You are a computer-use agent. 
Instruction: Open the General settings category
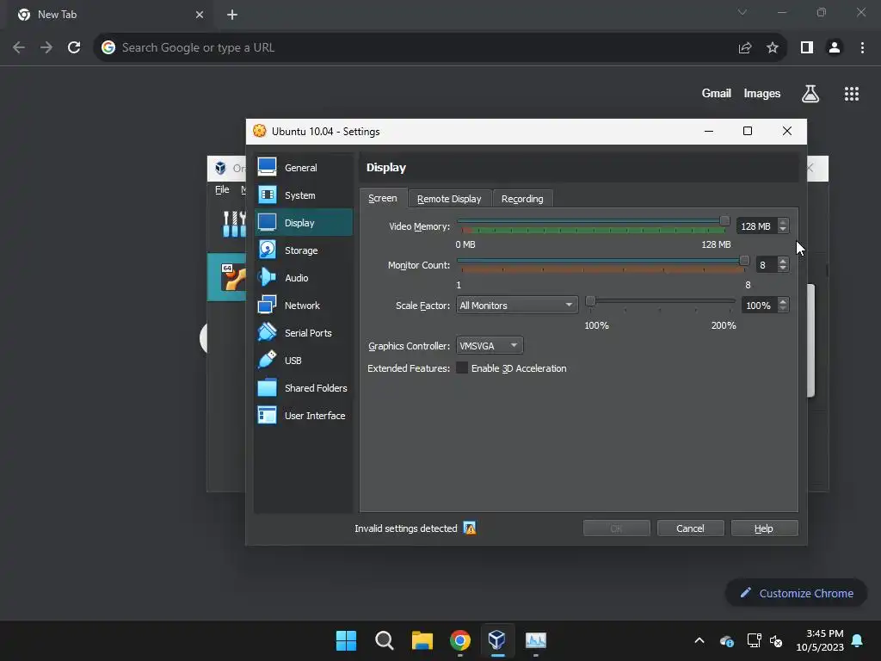pos(303,168)
